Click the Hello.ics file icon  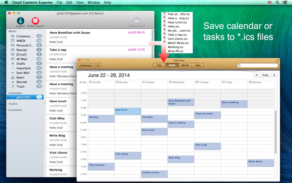(x=165, y=26)
